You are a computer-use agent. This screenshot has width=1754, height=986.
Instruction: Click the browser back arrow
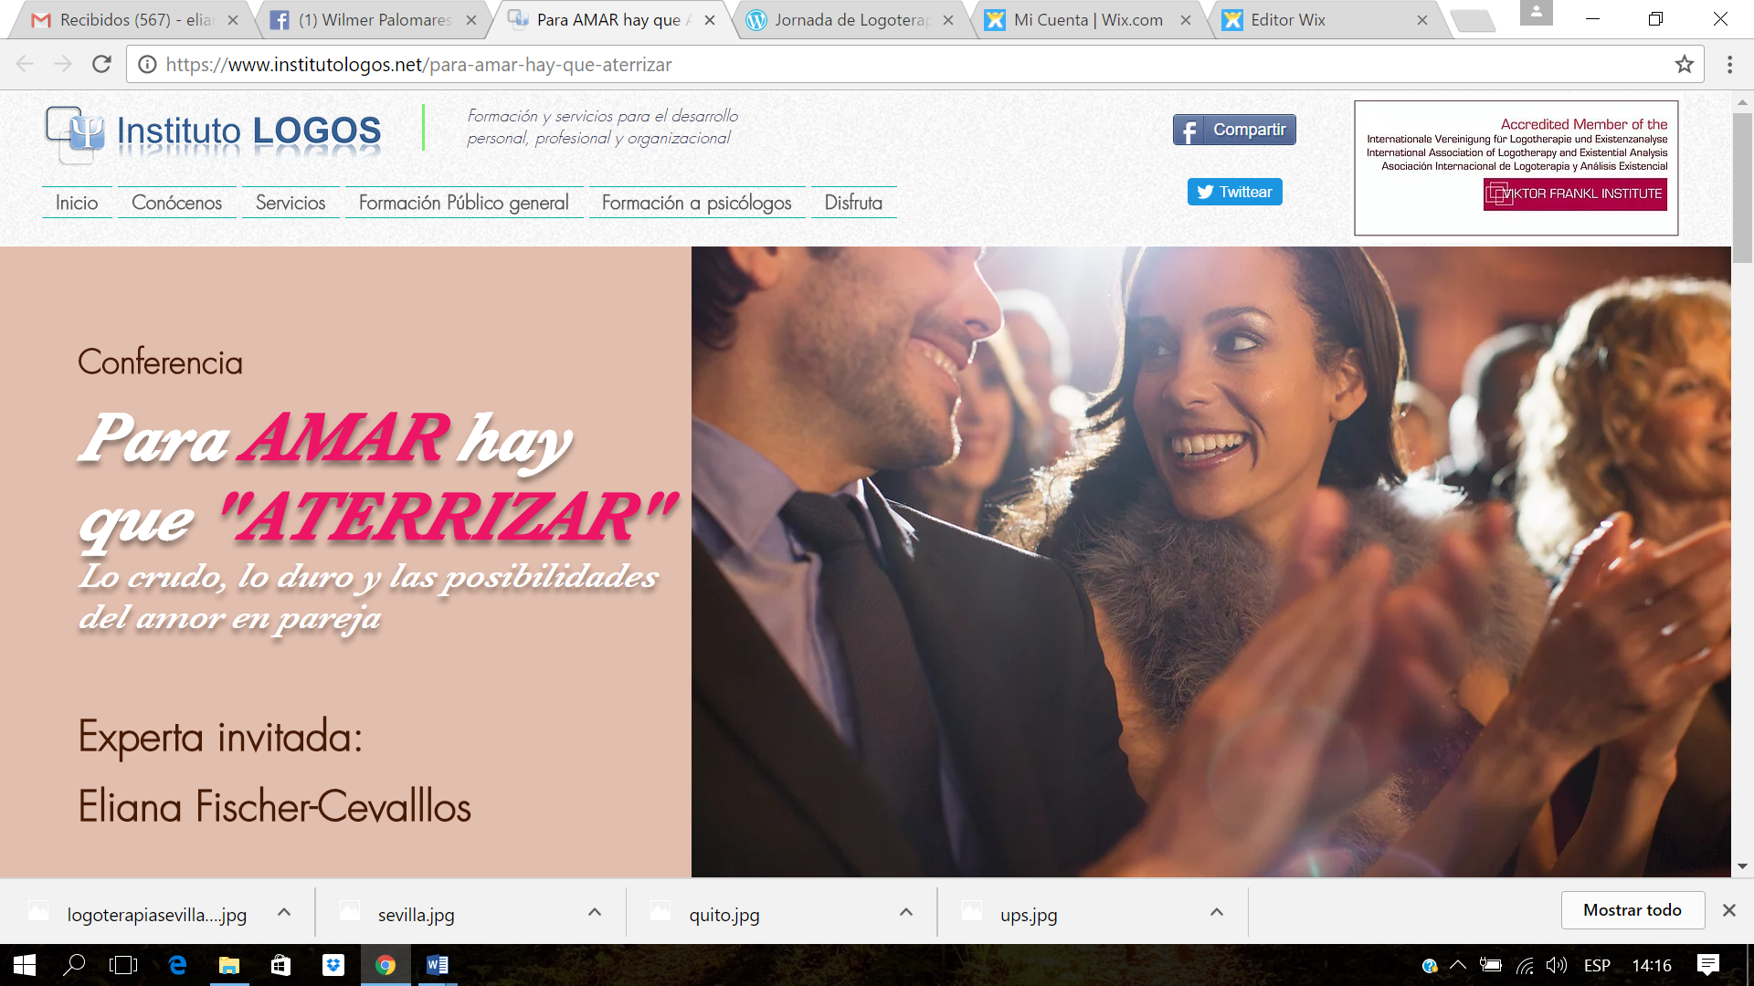click(x=25, y=64)
